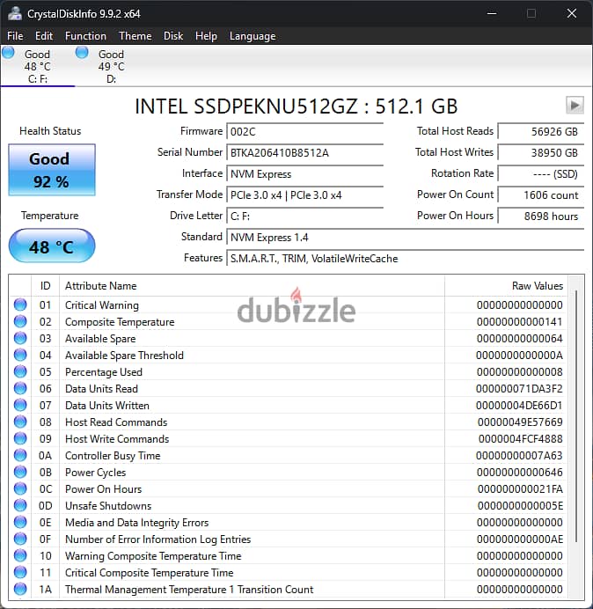Click the Total Host Reads value 56926 GB
The height and width of the screenshot is (609, 593).
click(540, 132)
